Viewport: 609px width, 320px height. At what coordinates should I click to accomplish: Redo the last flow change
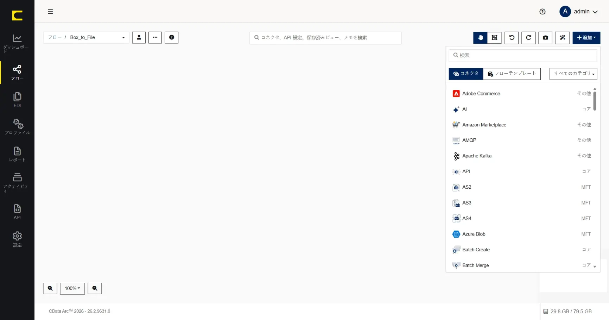pos(528,38)
